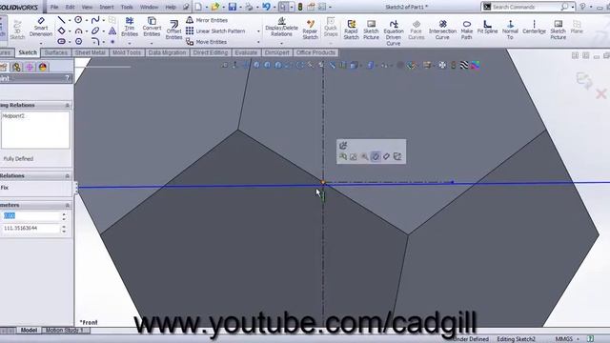Collapse the Existing Relations section
610x343 pixels.
pyautogui.click(x=67, y=105)
